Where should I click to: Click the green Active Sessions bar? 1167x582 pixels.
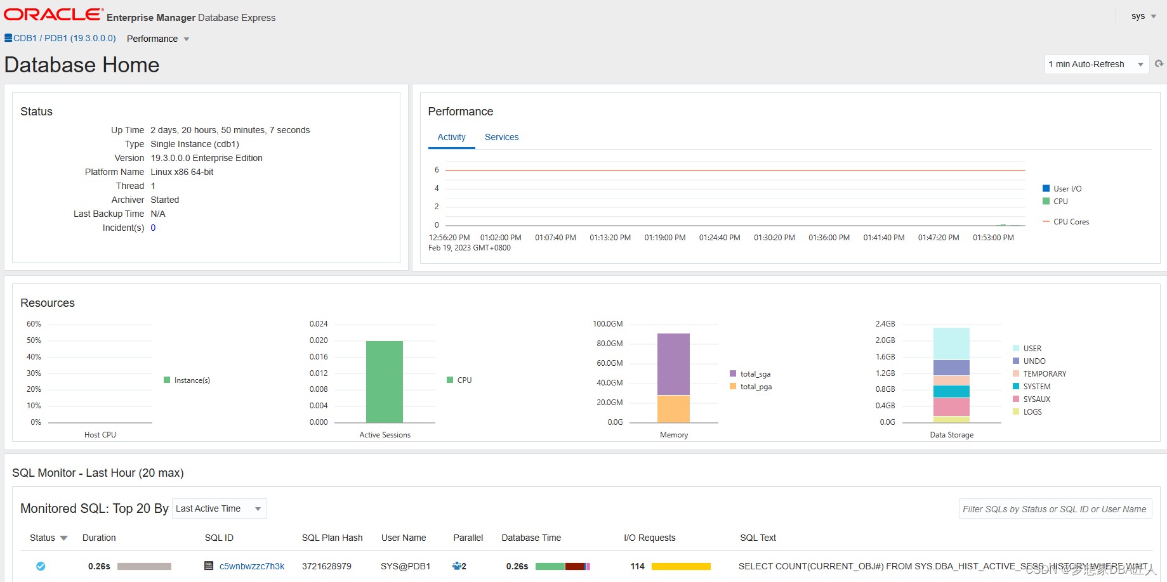(385, 382)
